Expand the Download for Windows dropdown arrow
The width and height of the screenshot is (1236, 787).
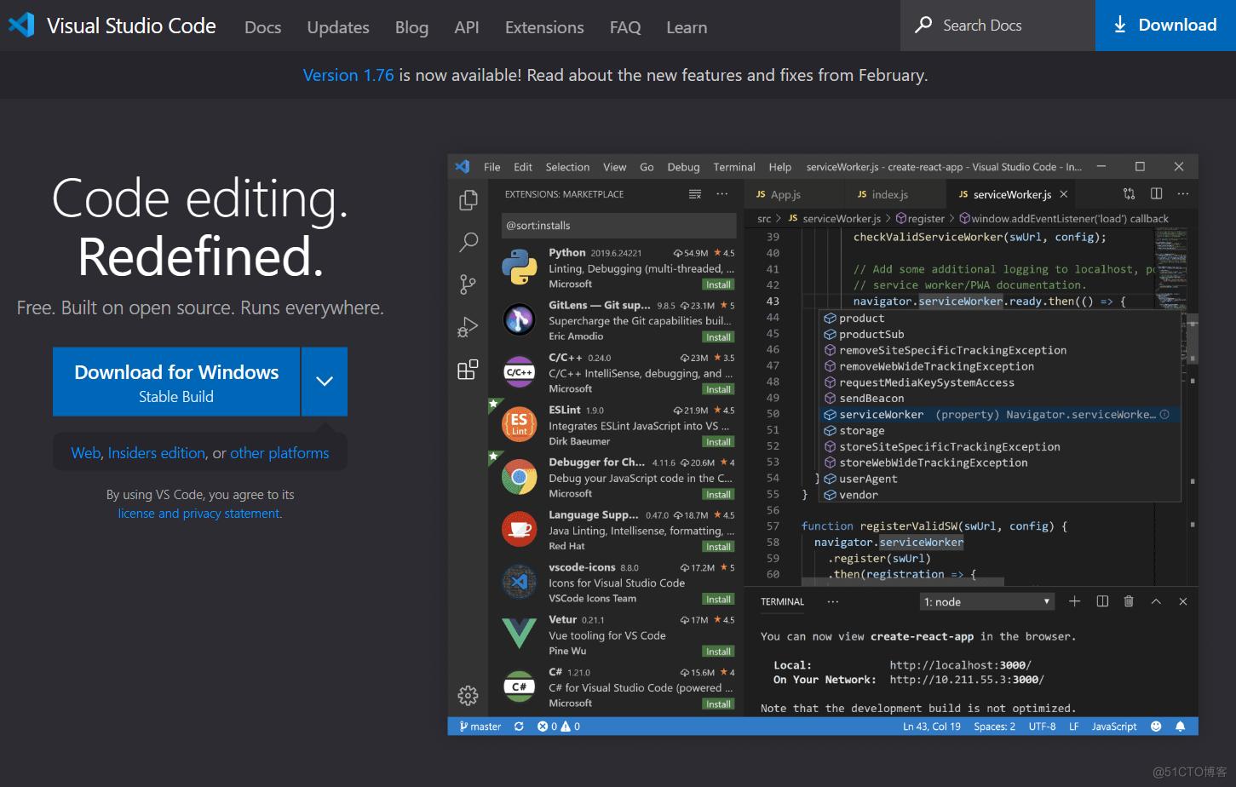[x=324, y=382]
